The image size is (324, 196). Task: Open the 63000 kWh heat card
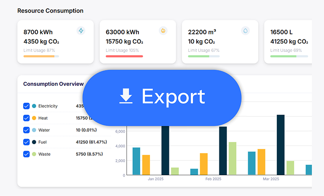point(138,42)
